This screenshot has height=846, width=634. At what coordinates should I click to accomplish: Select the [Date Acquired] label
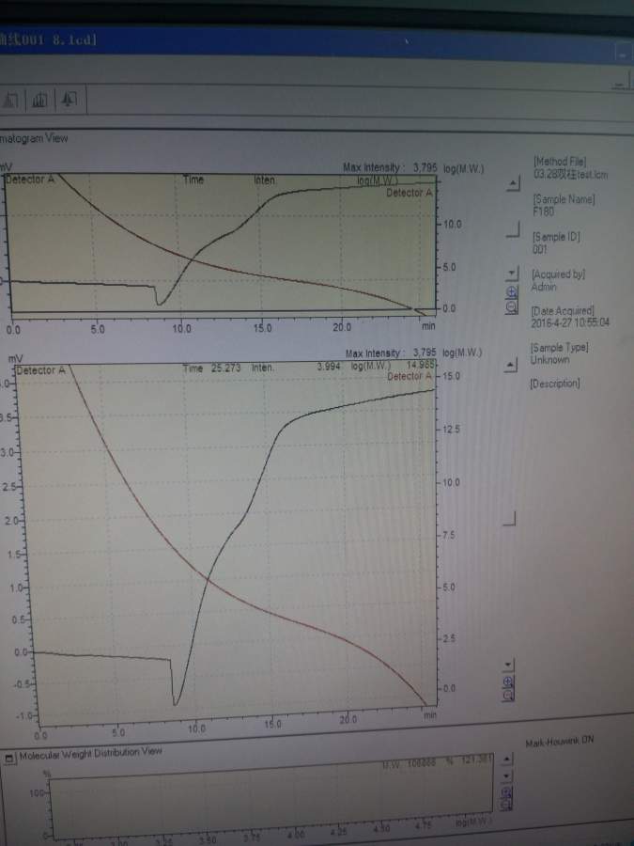tap(563, 311)
